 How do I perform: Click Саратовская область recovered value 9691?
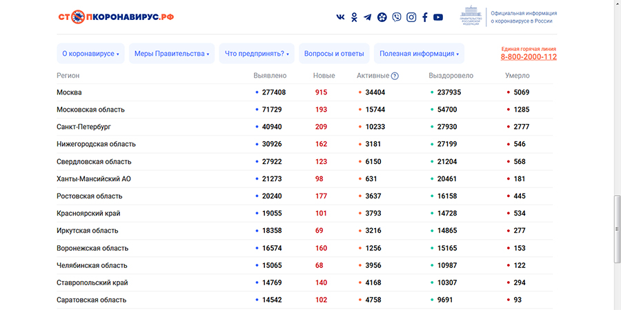(x=445, y=300)
